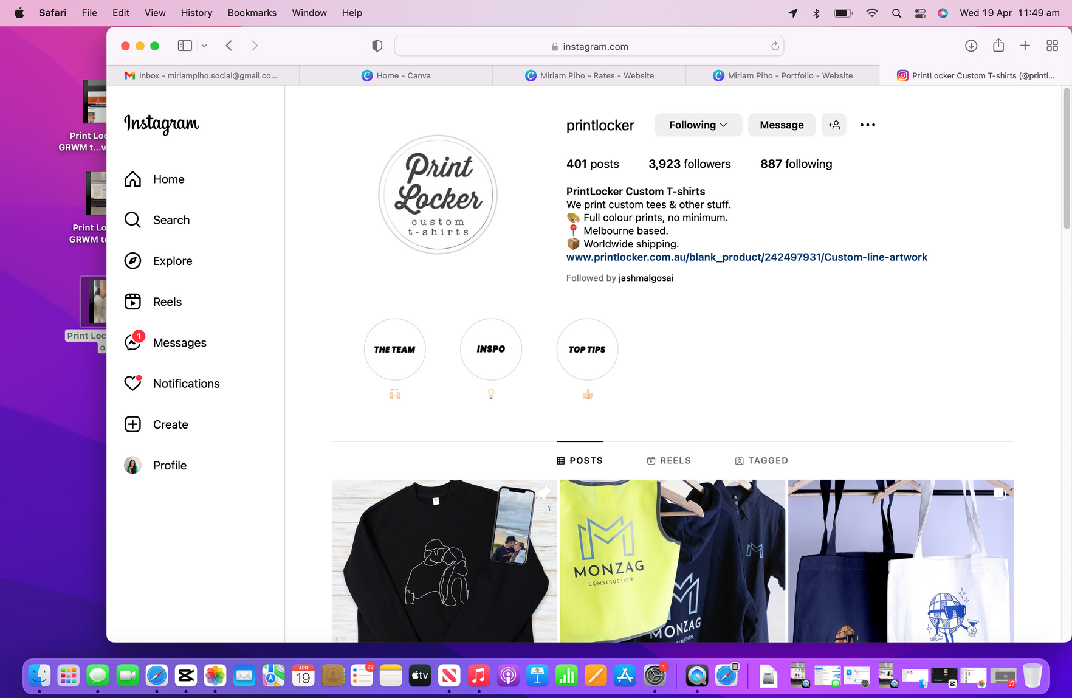Open Notifications heart icon
The width and height of the screenshot is (1072, 698).
[x=172, y=384]
